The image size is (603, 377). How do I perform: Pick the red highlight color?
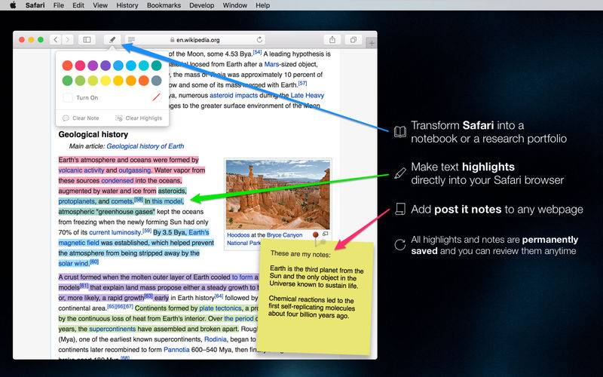[x=67, y=66]
